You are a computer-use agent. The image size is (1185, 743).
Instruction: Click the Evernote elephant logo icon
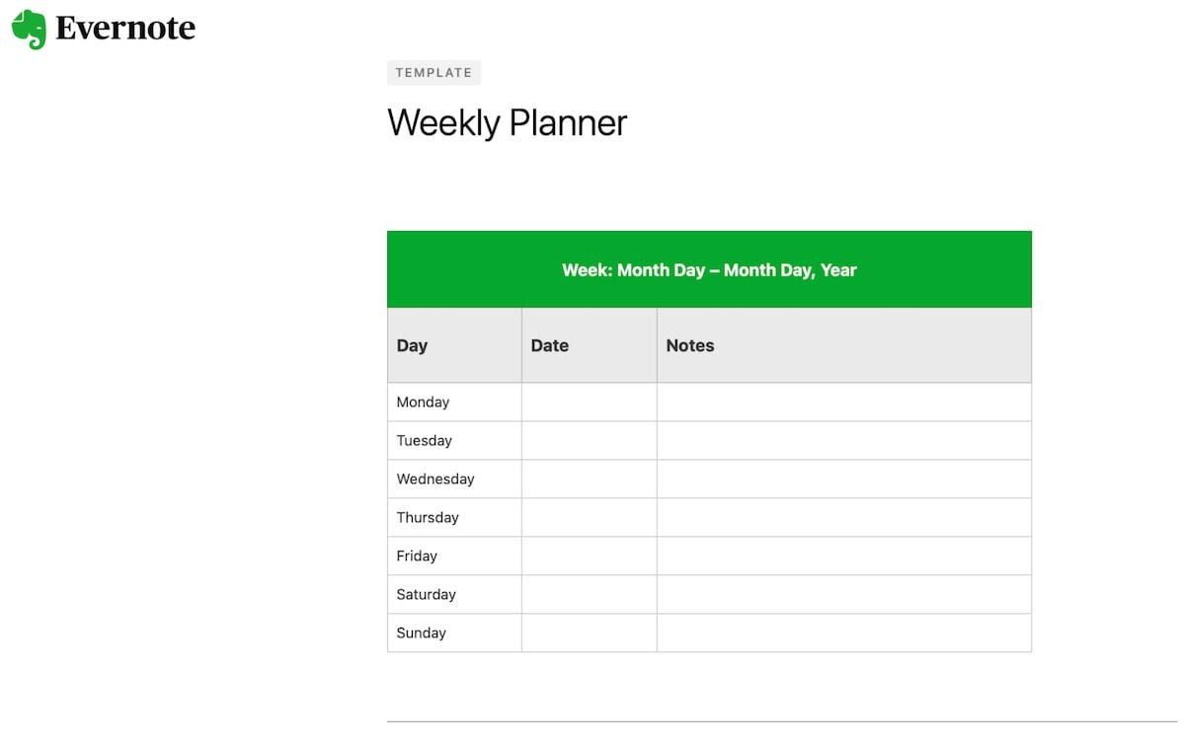pos(29,29)
